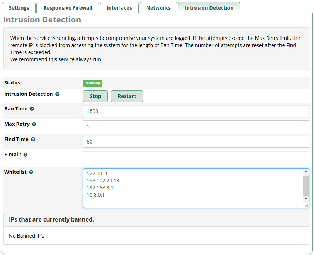Click the Intrusion Detection page heading

[42, 20]
